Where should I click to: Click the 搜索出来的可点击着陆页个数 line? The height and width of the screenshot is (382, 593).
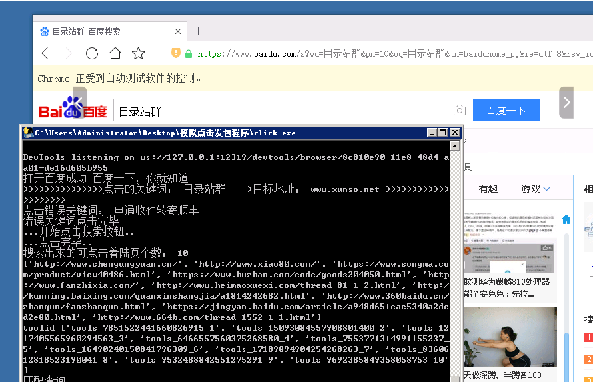click(x=105, y=252)
